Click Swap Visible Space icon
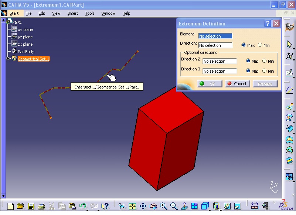The height and width of the screenshot is (215, 296). pos(238,206)
